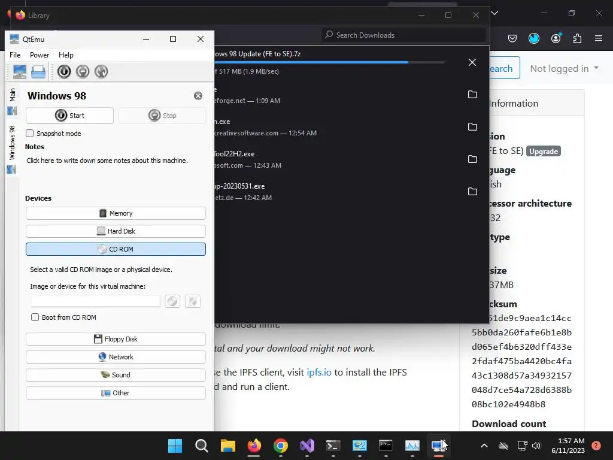The image size is (613, 460).
Task: Click the Search Downloads field
Action: [404, 35]
